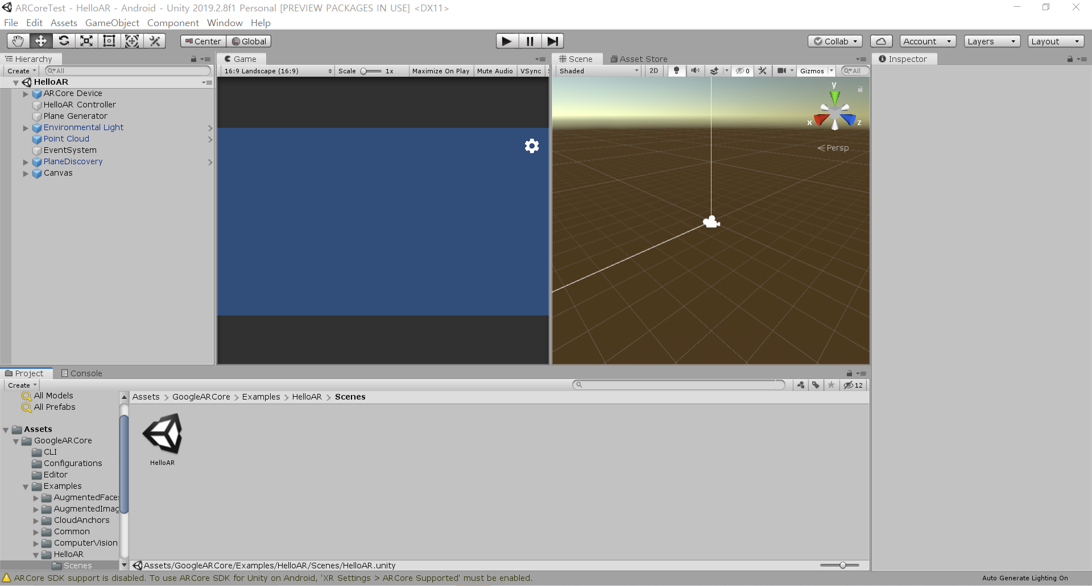Select the Move tool

point(41,41)
